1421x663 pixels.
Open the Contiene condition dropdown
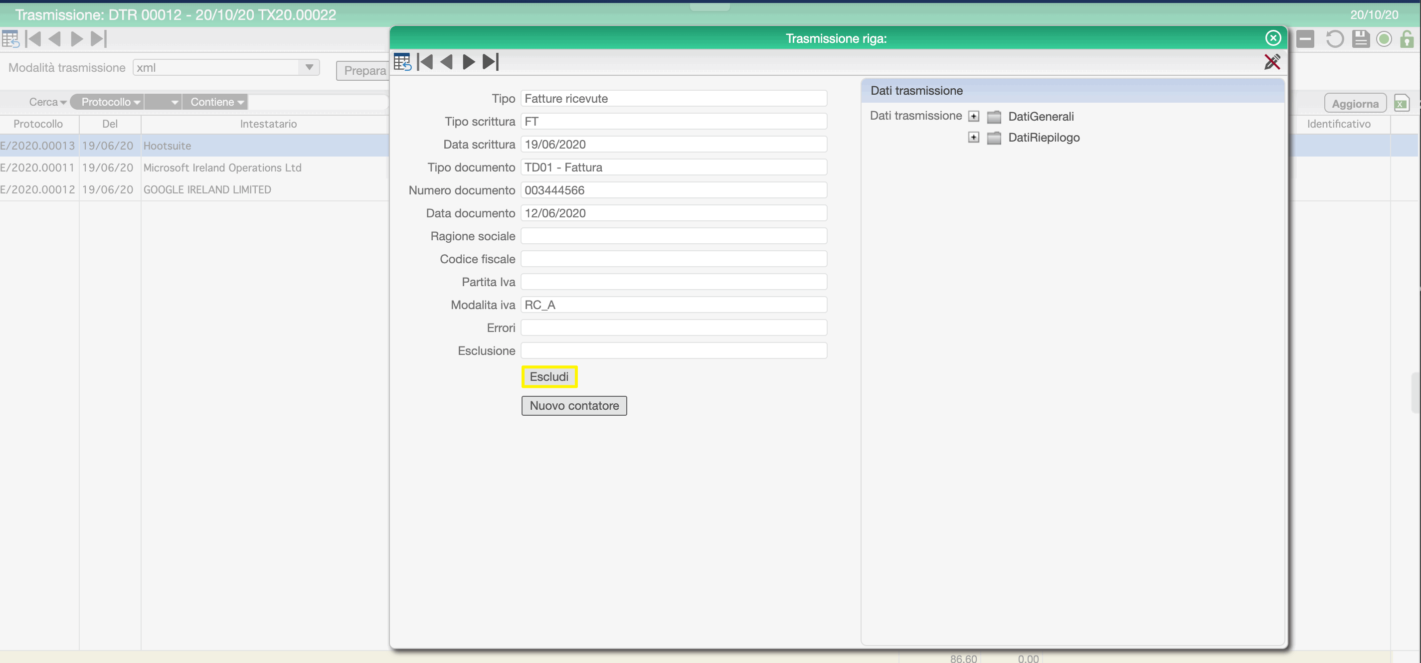pyautogui.click(x=215, y=102)
